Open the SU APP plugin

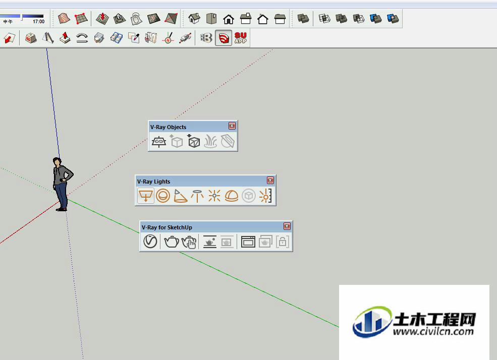[241, 38]
